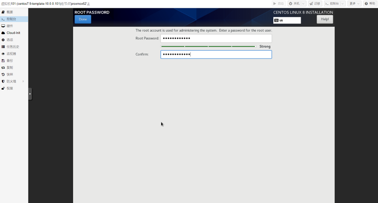The width and height of the screenshot is (378, 203).
Task: Open the 概要 summary page
Action: click(14, 12)
